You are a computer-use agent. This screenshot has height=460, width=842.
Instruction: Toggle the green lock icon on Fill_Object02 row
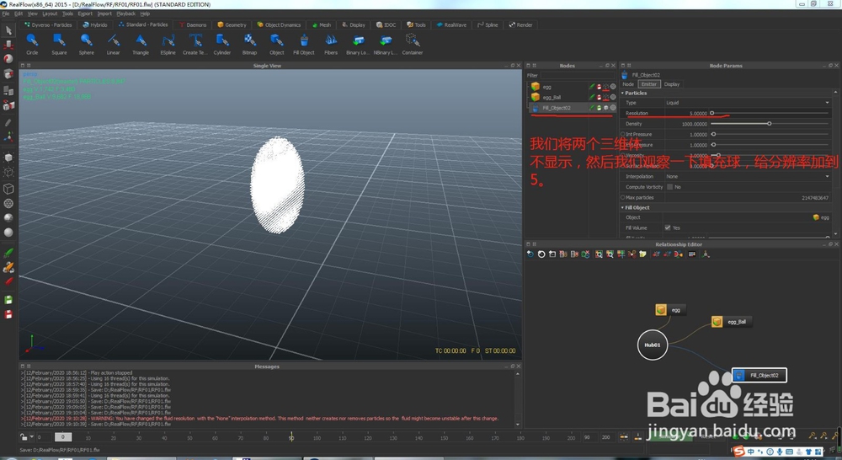[x=599, y=108]
